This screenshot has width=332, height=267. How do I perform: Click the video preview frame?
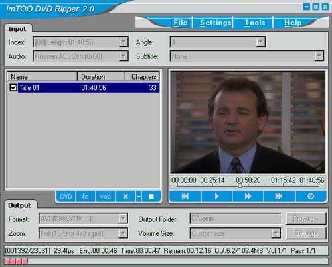(248, 122)
